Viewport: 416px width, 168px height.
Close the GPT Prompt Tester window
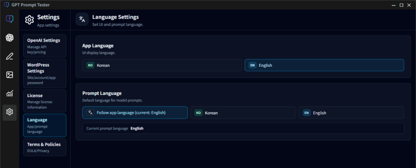[x=409, y=5]
